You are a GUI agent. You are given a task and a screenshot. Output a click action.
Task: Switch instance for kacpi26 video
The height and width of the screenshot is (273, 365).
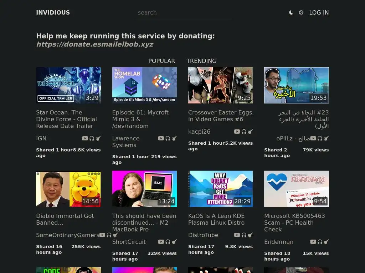coord(250,132)
